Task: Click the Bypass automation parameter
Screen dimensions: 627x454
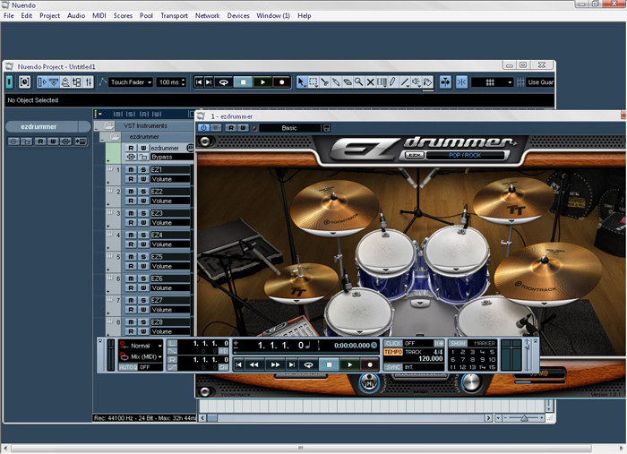Action: [x=170, y=157]
